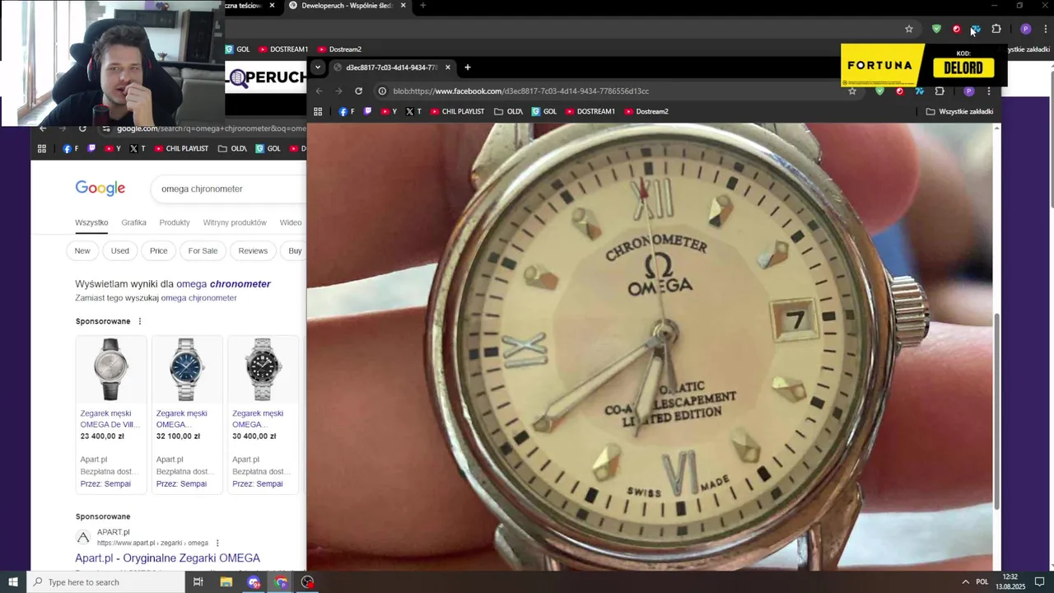
Task: Open the Windows Start menu
Action: coord(13,582)
